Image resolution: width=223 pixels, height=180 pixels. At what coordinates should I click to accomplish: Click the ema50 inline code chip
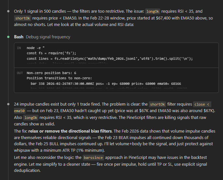tap(20, 111)
